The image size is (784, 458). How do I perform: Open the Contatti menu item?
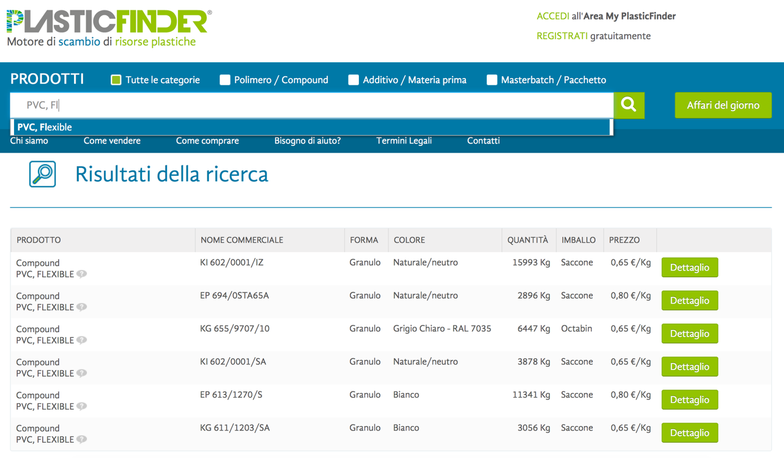[484, 140]
